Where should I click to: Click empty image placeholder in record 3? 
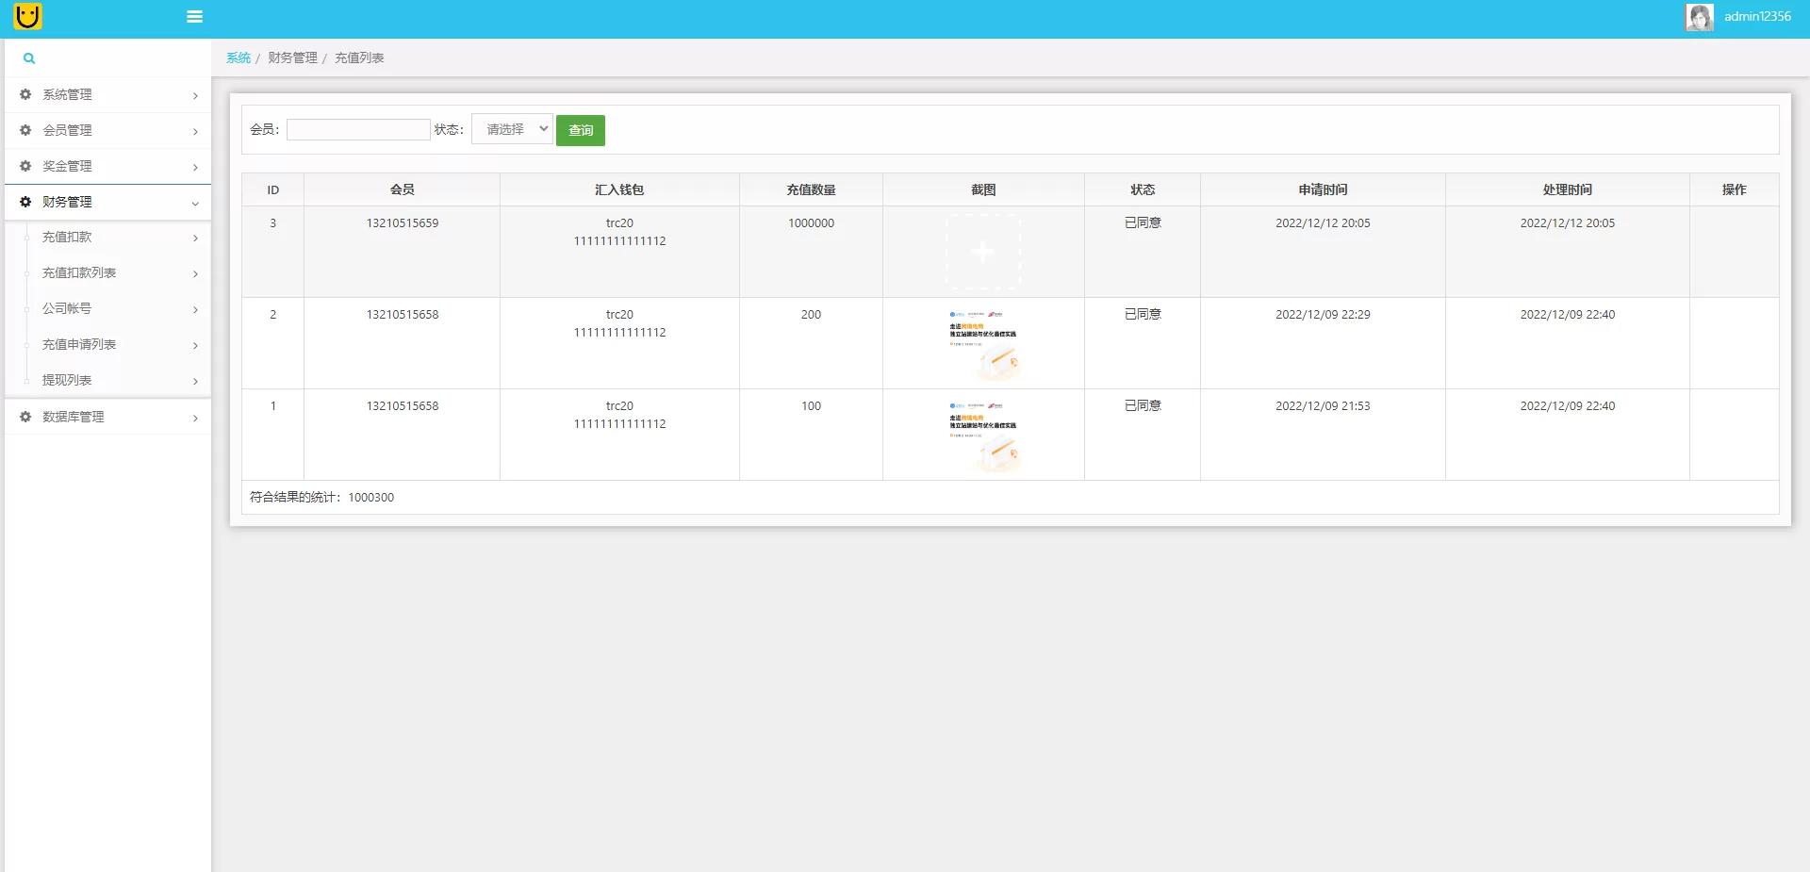[x=983, y=252]
